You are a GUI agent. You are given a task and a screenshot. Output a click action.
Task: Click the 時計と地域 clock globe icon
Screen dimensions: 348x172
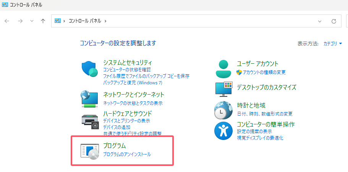tap(223, 110)
